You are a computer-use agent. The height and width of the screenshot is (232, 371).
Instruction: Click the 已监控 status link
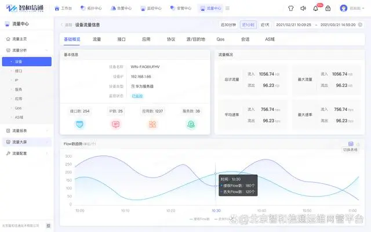point(137,96)
